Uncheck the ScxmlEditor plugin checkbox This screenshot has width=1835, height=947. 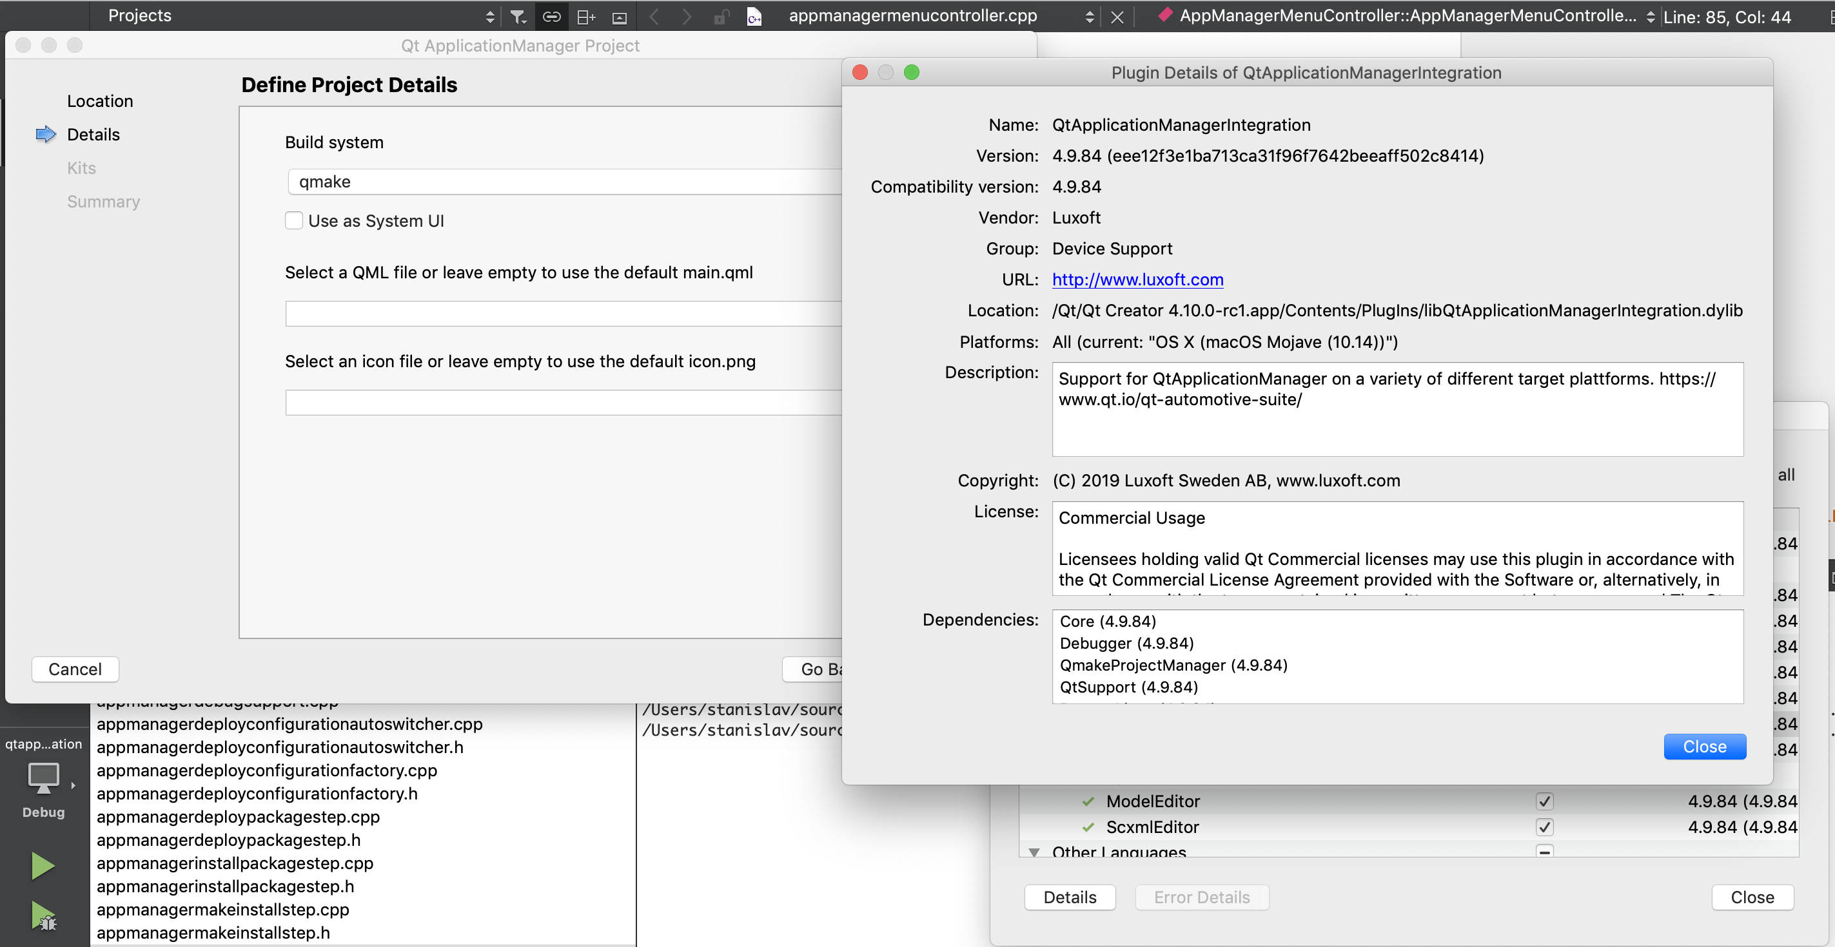tap(1544, 827)
